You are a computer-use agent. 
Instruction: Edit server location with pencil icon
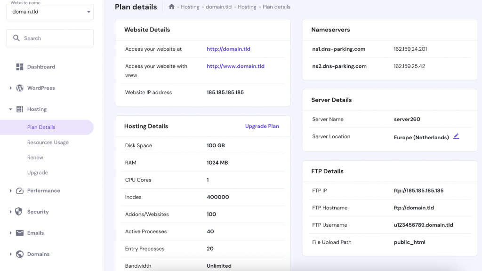pyautogui.click(x=456, y=137)
